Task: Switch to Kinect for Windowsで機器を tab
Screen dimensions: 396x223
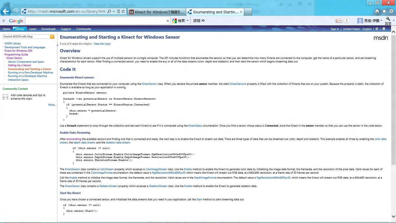Action: pyautogui.click(x=157, y=12)
